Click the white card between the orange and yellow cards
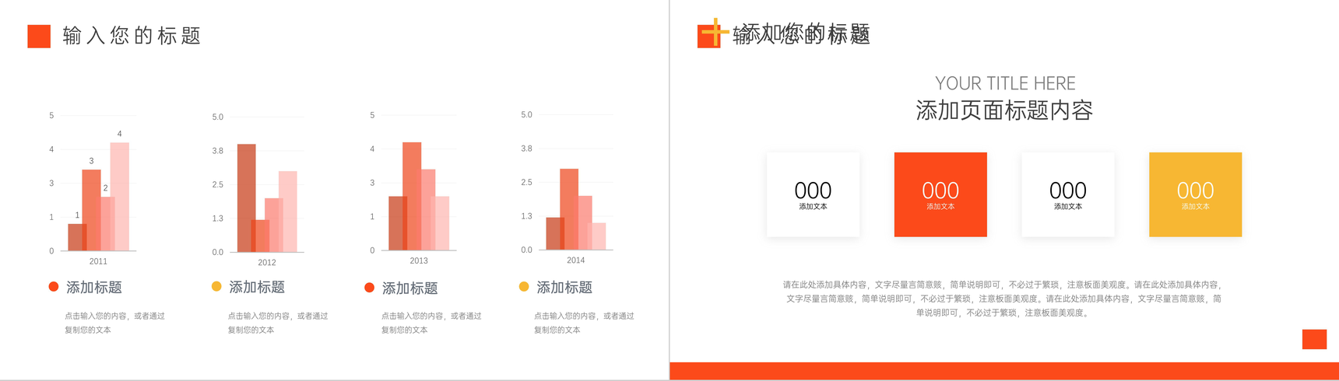 1068,194
